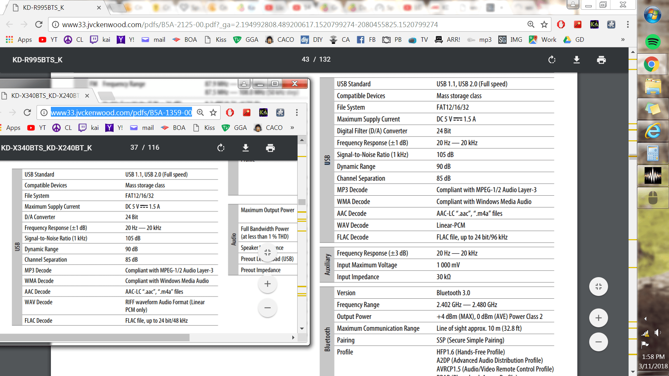Open the FB bookmark in back window
Screen dimensions: 669x376
366,40
